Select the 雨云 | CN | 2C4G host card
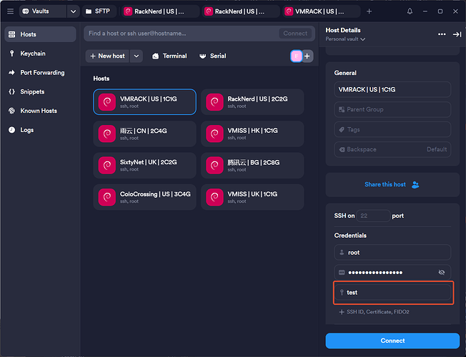The image size is (466, 357). point(145,134)
